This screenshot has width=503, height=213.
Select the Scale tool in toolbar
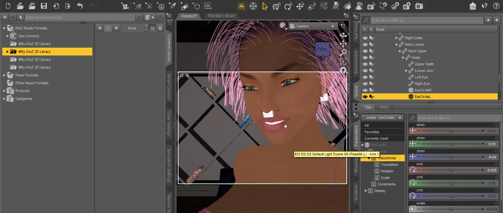(312, 6)
